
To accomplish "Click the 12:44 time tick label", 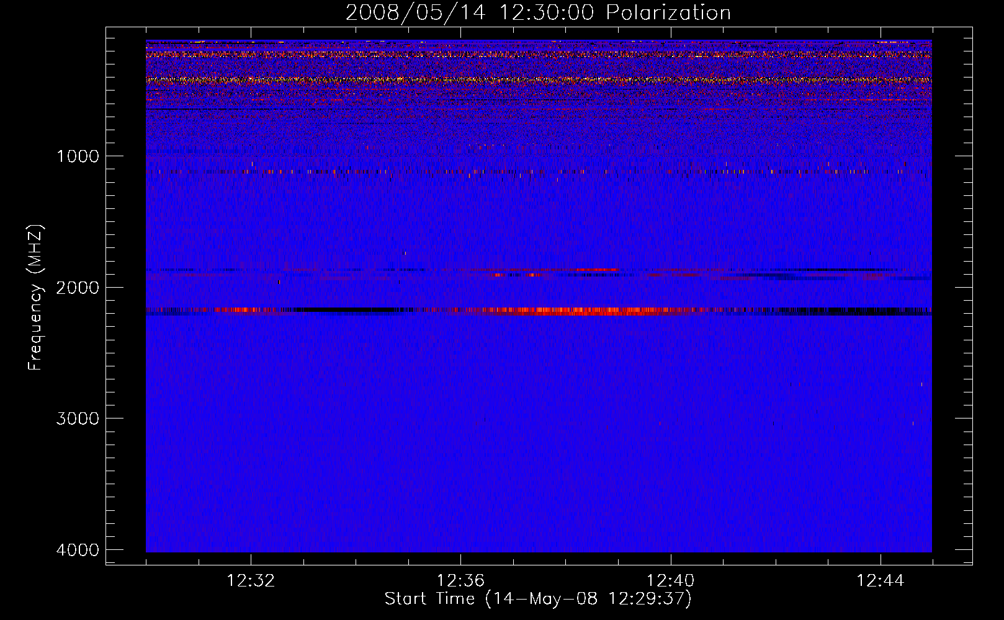I will coord(881,581).
